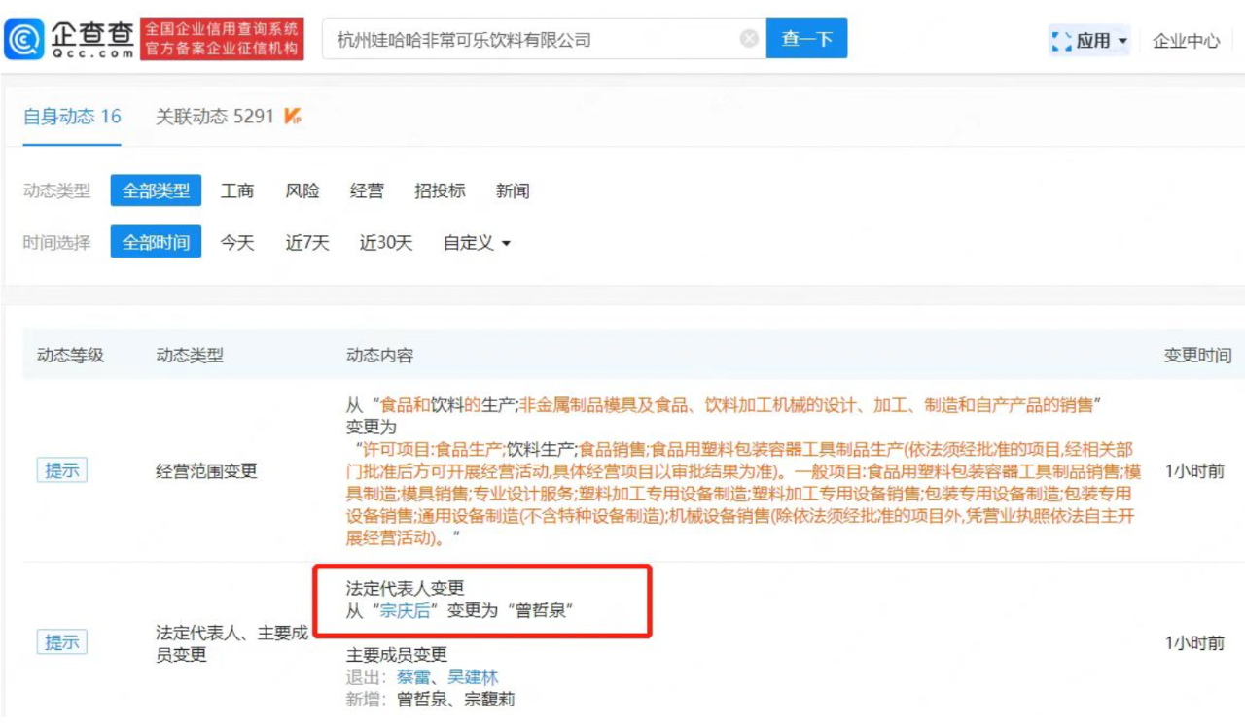Open the 宗庆后 person link
This screenshot has height=723, width=1245.
click(x=404, y=610)
